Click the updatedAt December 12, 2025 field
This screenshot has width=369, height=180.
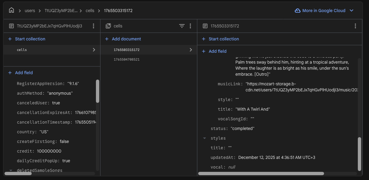point(263,157)
